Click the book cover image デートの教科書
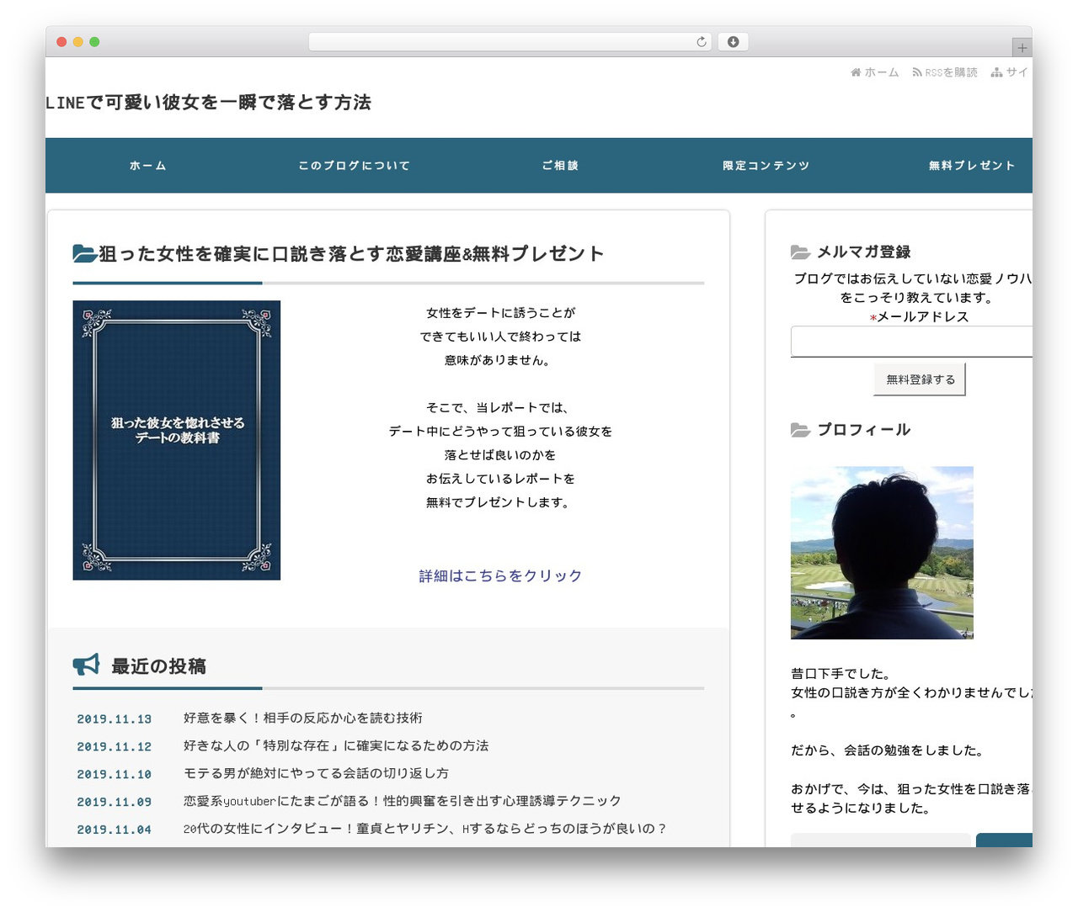The height and width of the screenshot is (912, 1078). tap(177, 440)
